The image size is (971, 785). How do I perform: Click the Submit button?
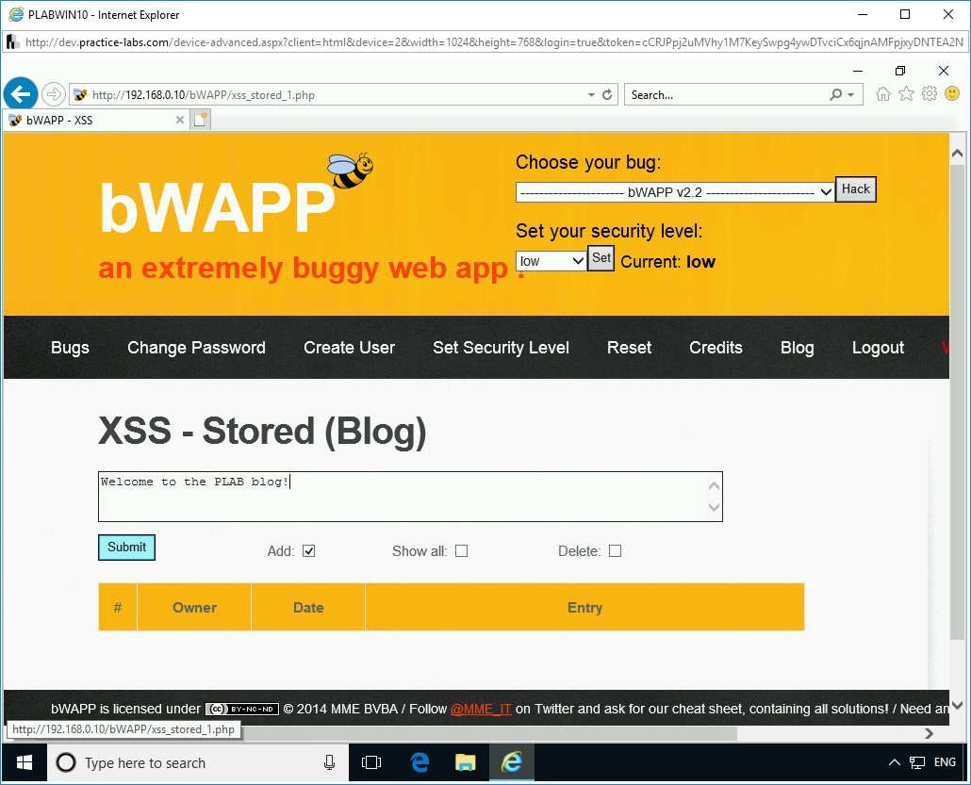[126, 548]
